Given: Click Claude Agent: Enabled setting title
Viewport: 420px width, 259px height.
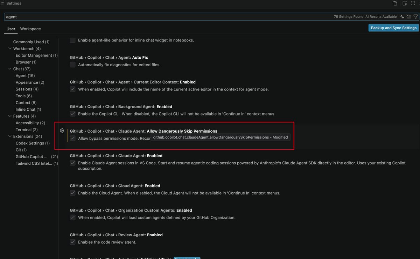Looking at the screenshot, I should (x=116, y=156).
